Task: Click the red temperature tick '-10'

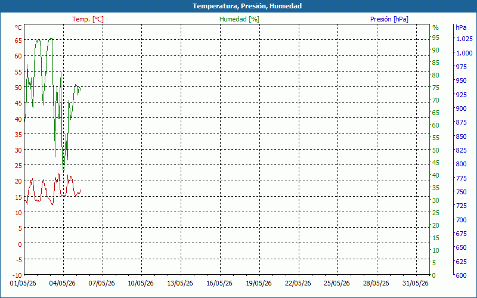Action: tap(17, 275)
